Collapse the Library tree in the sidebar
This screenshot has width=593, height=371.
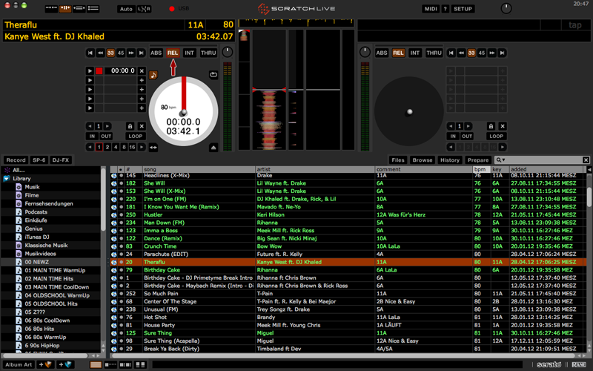(7, 179)
